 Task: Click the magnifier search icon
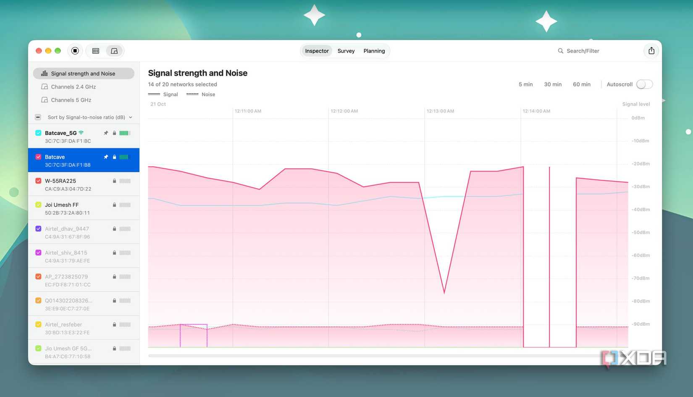560,51
